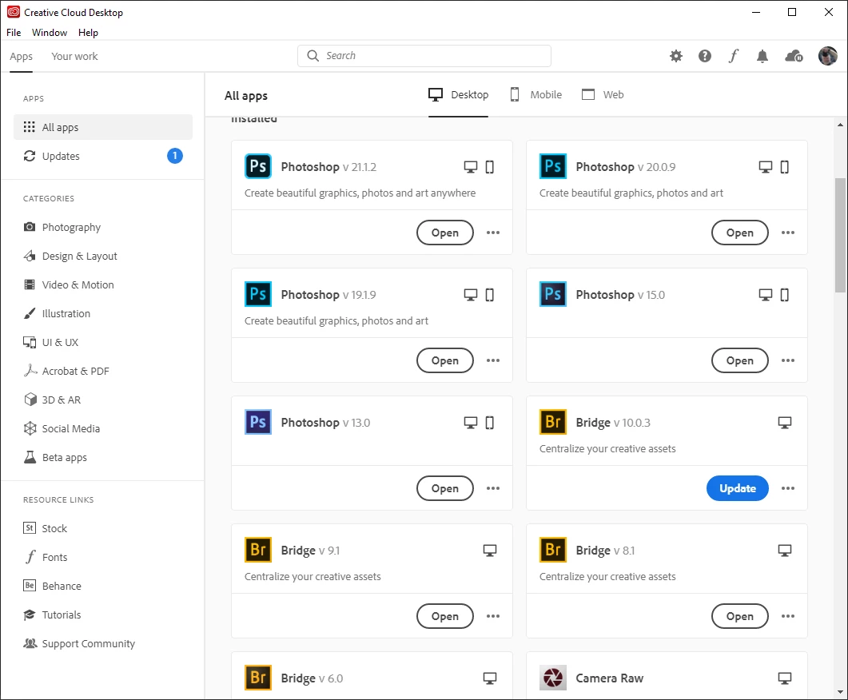Image resolution: width=848 pixels, height=700 pixels.
Task: Click the desktop monitor icon on Bridge v 10.0.3
Action: 785,423
